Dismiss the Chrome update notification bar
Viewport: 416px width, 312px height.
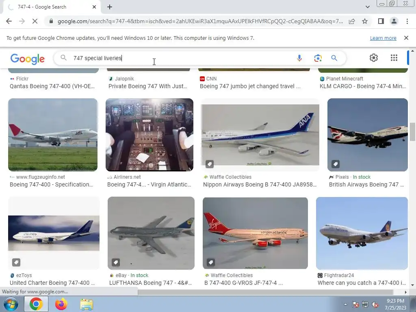(x=406, y=38)
